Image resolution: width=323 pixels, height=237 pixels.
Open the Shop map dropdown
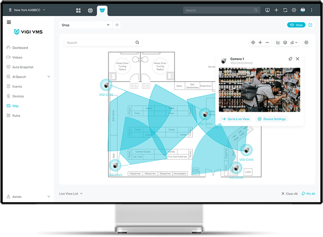click(86, 25)
